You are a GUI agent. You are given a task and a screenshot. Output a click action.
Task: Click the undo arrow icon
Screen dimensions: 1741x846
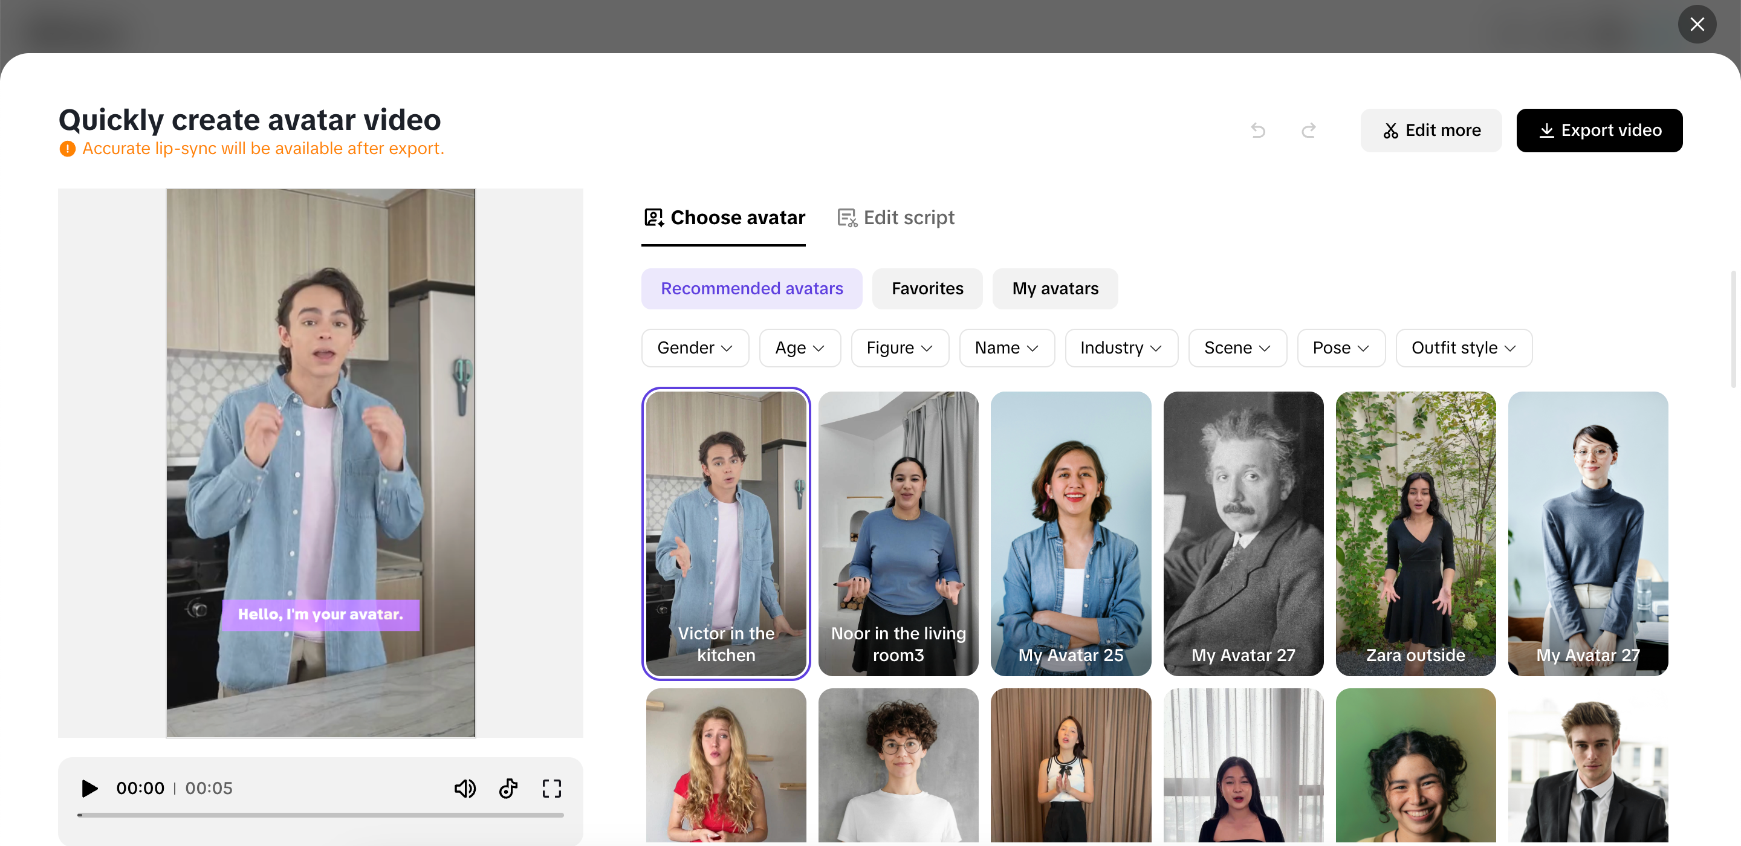coord(1258,130)
